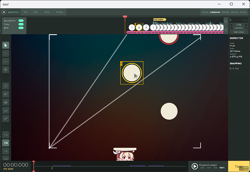Open the Timing menu
Viewport: 250px width, 172px height.
pyautogui.click(x=59, y=12)
